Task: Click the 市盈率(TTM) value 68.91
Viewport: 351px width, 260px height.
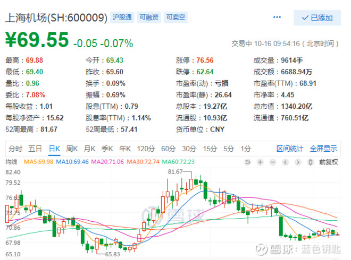Action: [308, 83]
